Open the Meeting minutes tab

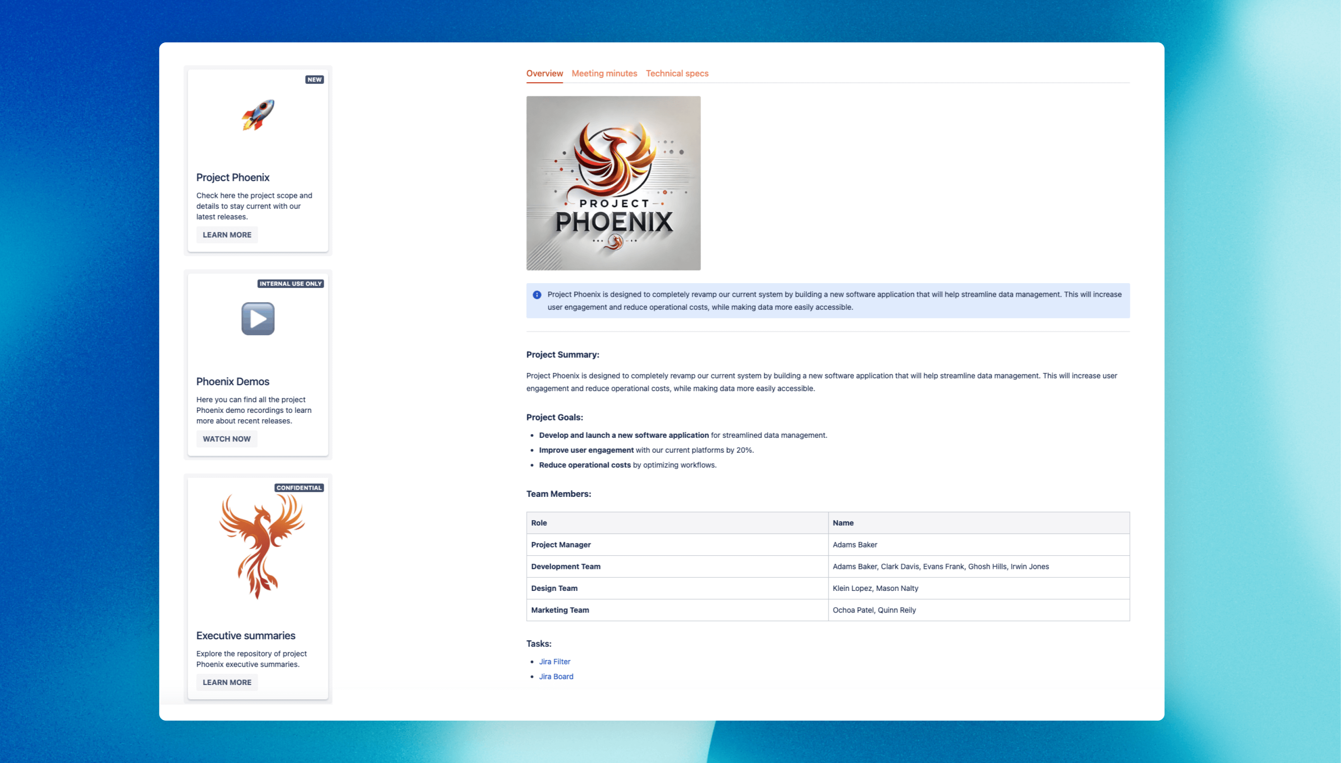pos(604,73)
